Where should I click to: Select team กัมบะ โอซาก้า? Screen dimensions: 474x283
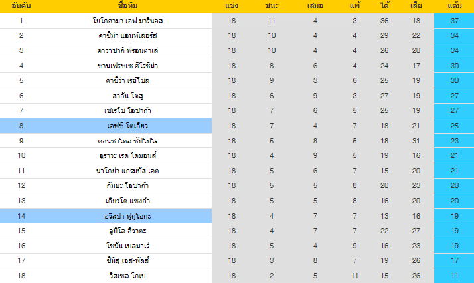[127, 185]
